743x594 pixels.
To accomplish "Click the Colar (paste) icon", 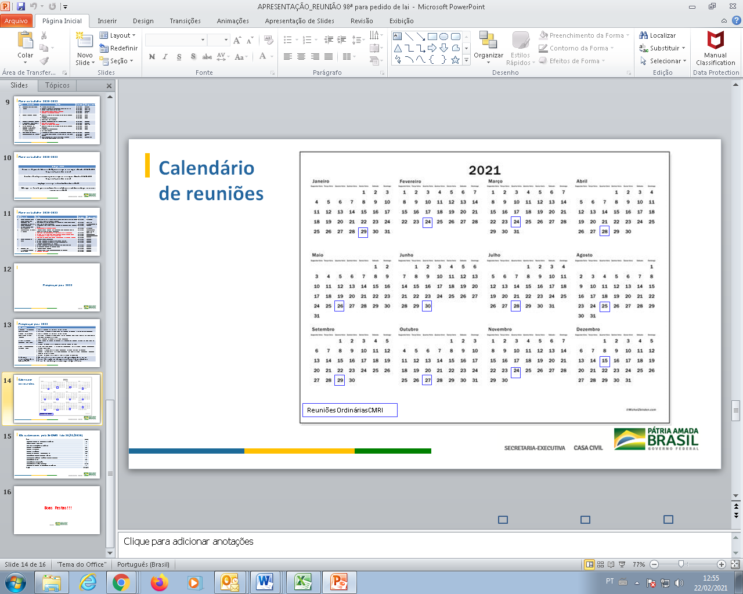I will (25, 41).
